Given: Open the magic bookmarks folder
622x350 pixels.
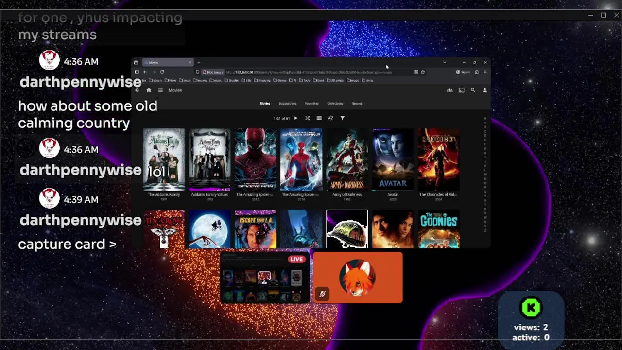Looking at the screenshot, I should tap(353, 80).
